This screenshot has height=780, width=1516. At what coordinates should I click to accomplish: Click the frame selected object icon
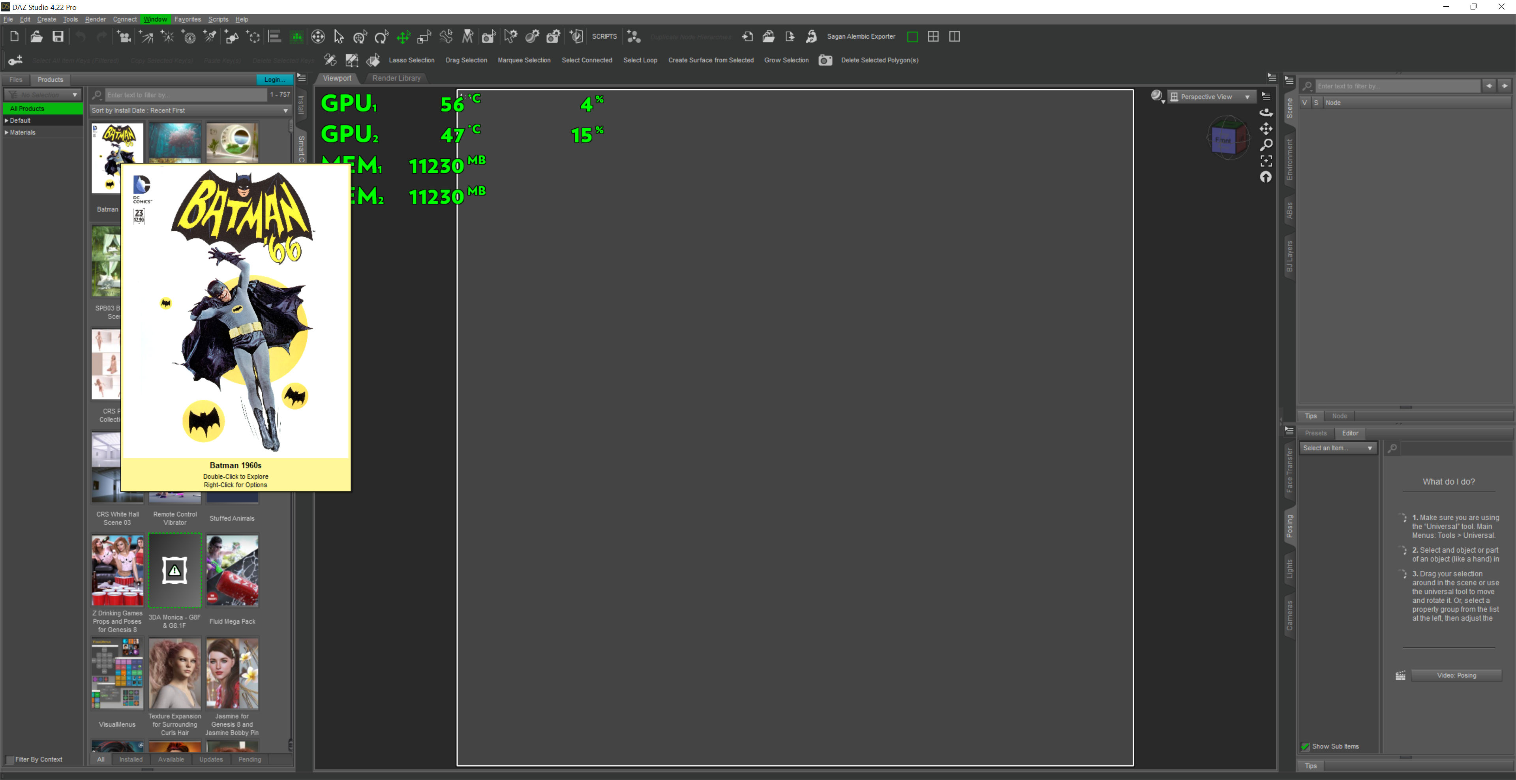(1266, 161)
